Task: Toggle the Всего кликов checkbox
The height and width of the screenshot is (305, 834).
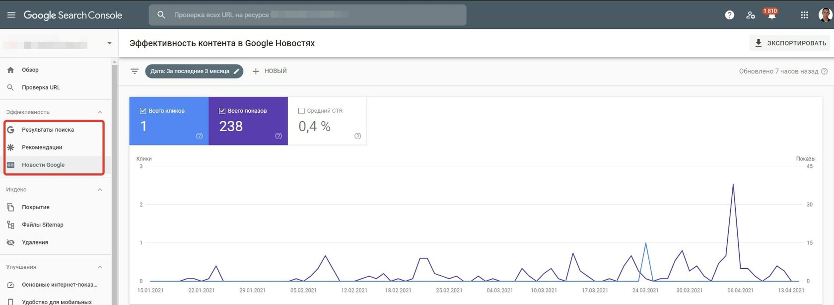Action: tap(143, 111)
